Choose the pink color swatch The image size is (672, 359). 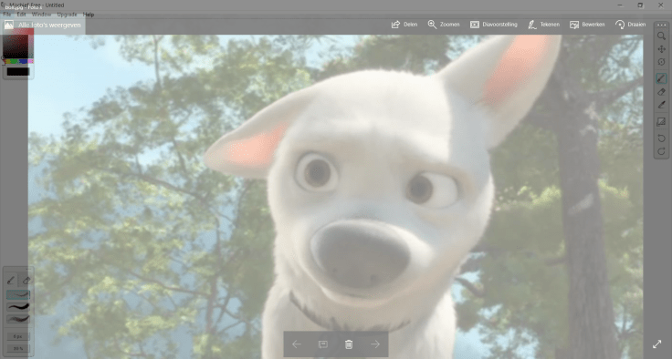30,62
